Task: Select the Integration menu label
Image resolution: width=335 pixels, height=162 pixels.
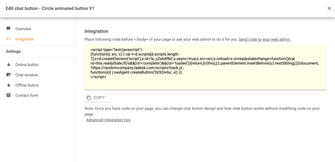Action: pos(25,39)
